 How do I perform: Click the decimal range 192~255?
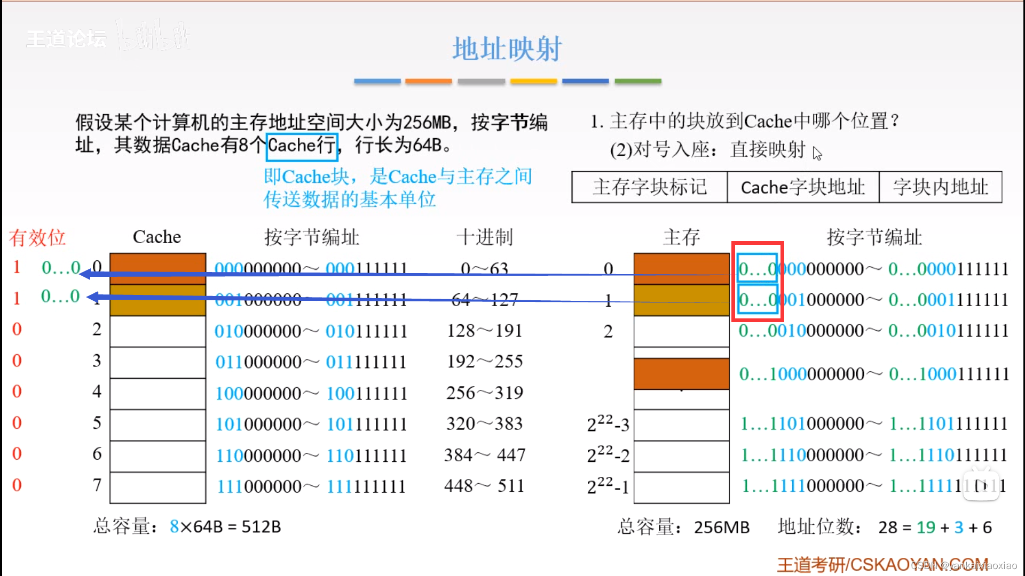[485, 362]
